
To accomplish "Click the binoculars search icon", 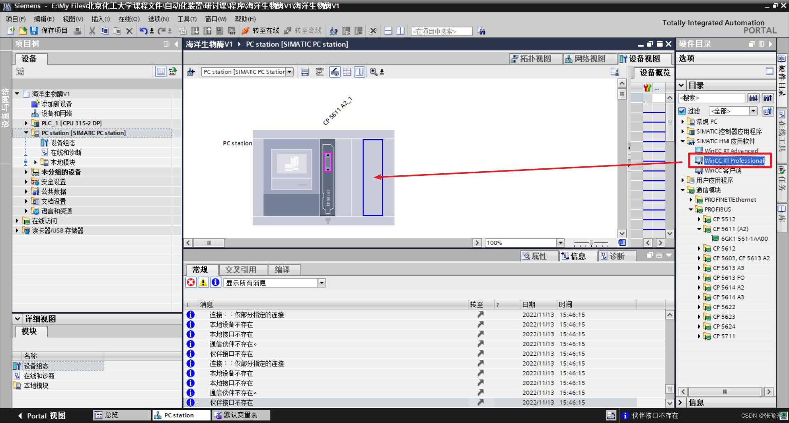I will tap(481, 31).
